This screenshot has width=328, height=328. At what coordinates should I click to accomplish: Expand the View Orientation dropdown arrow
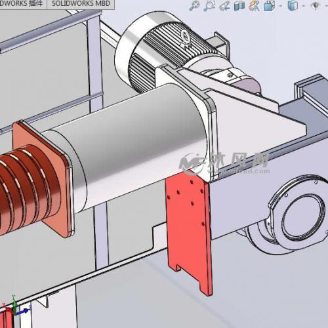[x=281, y=6]
